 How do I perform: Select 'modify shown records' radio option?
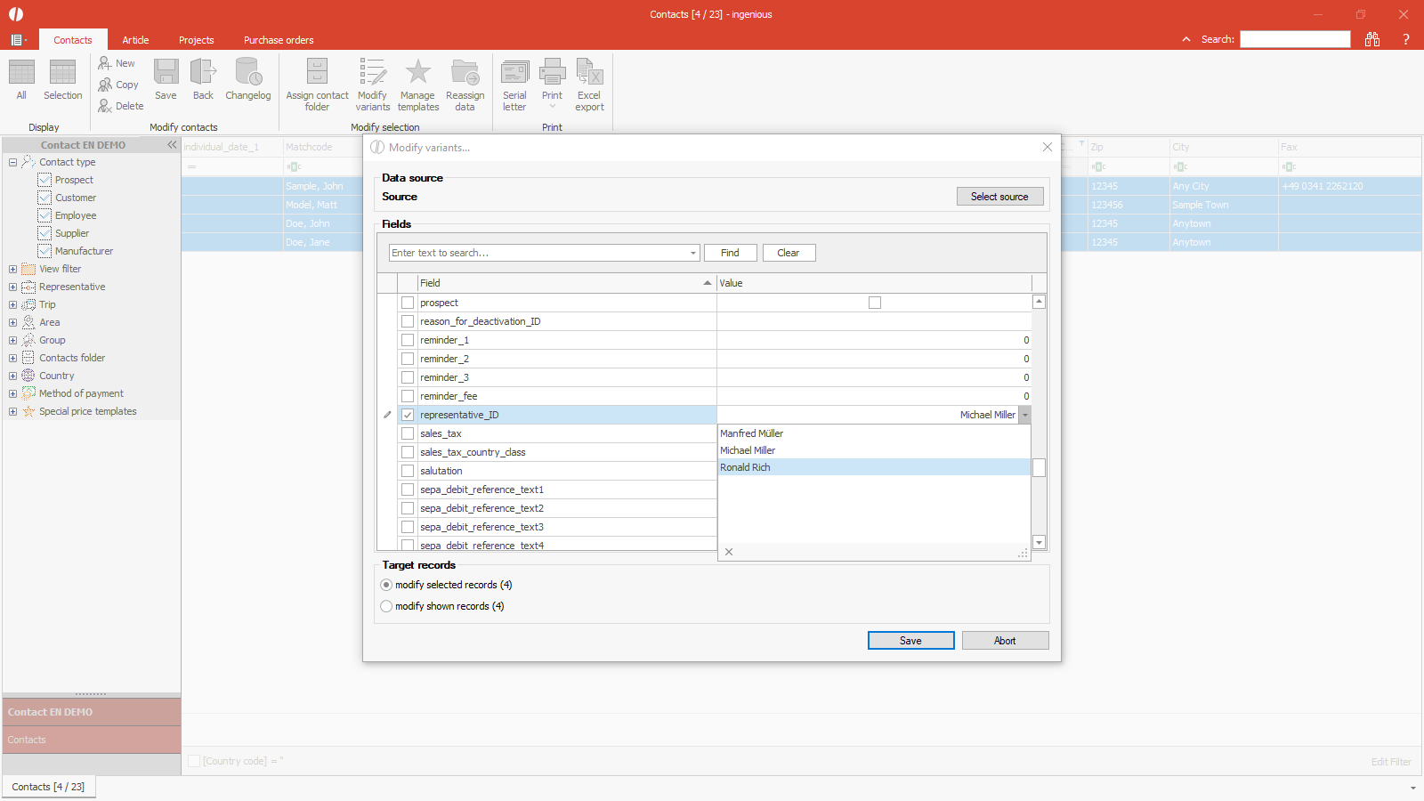coord(386,606)
